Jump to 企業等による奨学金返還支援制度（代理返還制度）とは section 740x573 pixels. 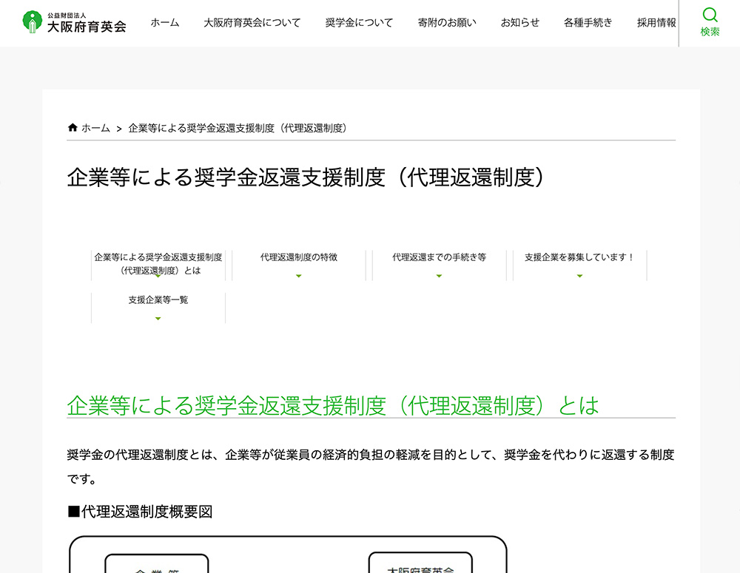[x=158, y=263]
